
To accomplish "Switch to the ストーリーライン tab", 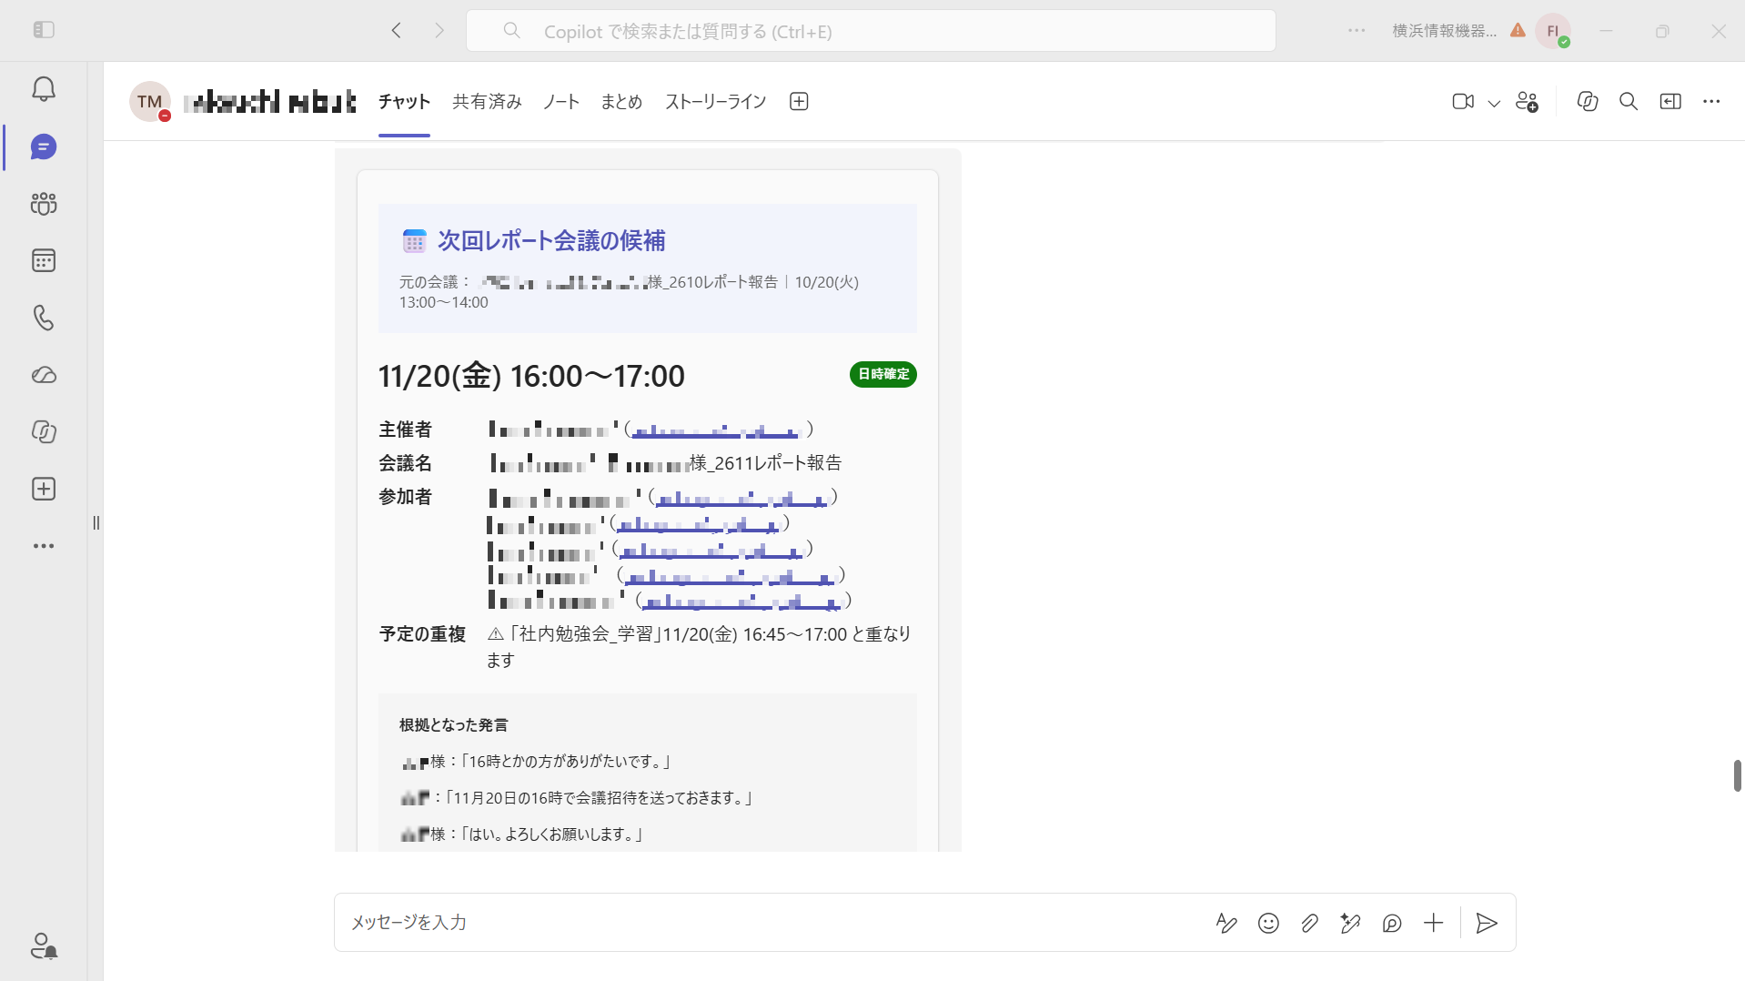I will [716, 102].
